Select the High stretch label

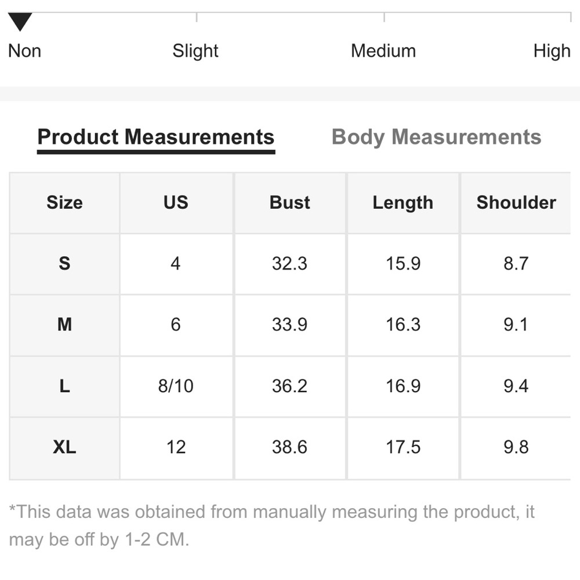click(x=552, y=51)
